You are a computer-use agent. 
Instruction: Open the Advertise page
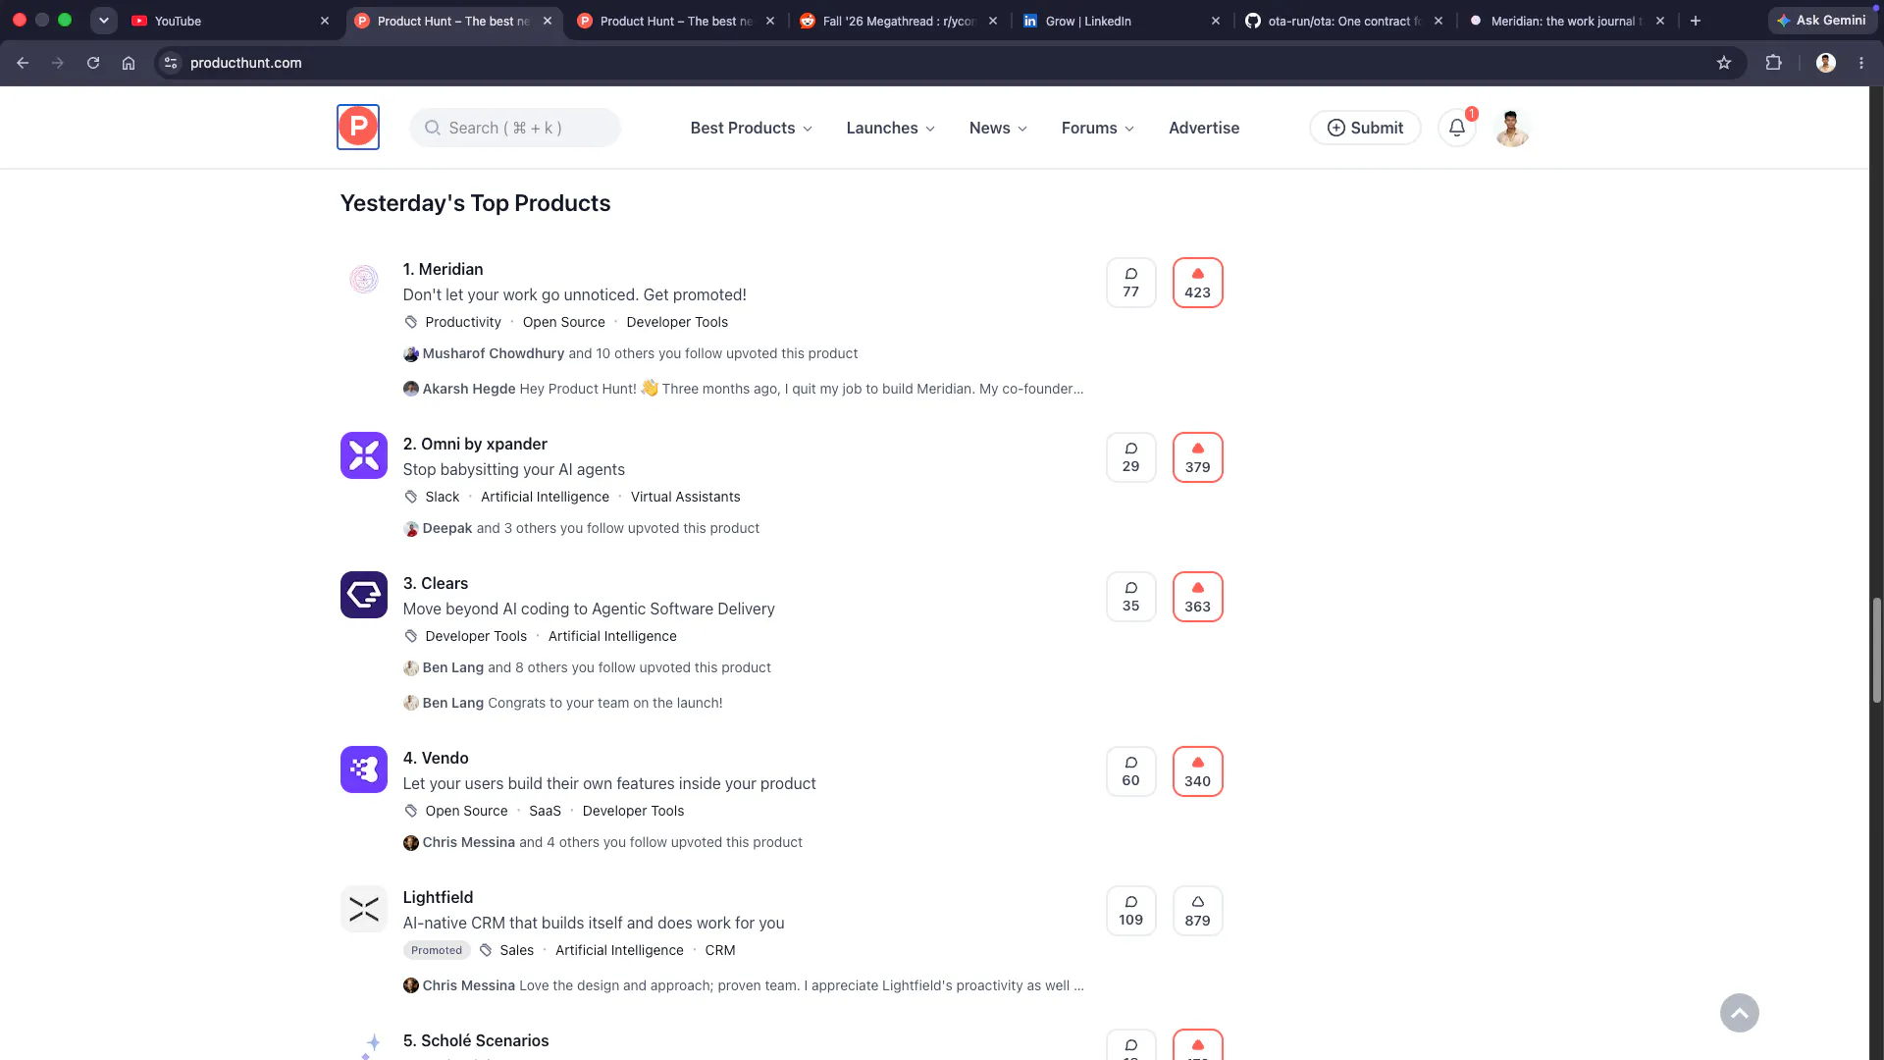tap(1204, 128)
